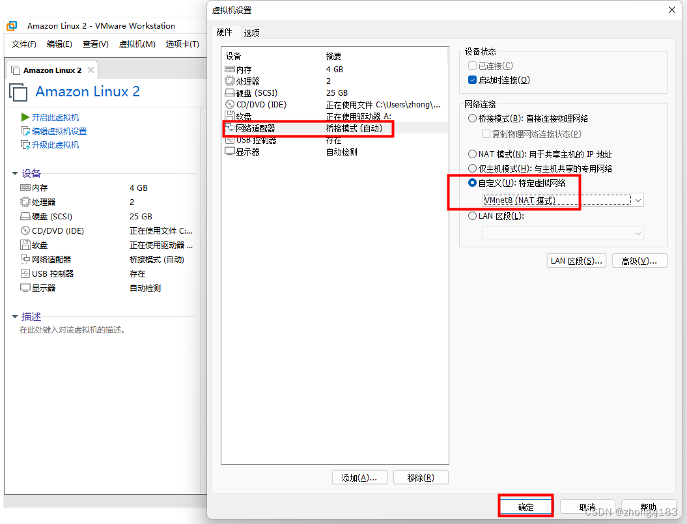
Task: Click the 添加(A) button
Action: (x=359, y=476)
